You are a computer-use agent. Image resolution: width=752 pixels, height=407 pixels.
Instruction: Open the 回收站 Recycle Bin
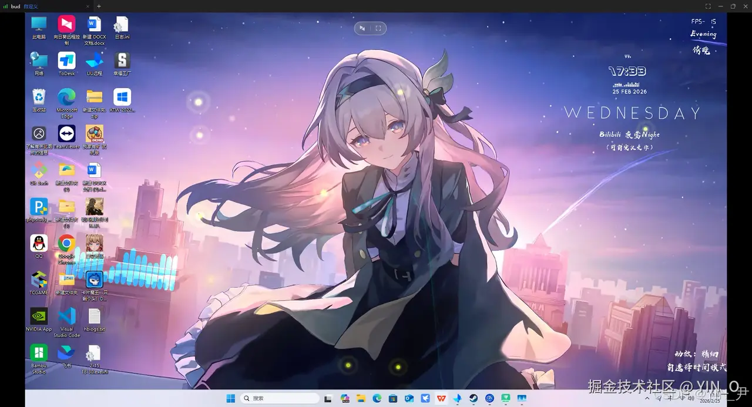(38, 97)
